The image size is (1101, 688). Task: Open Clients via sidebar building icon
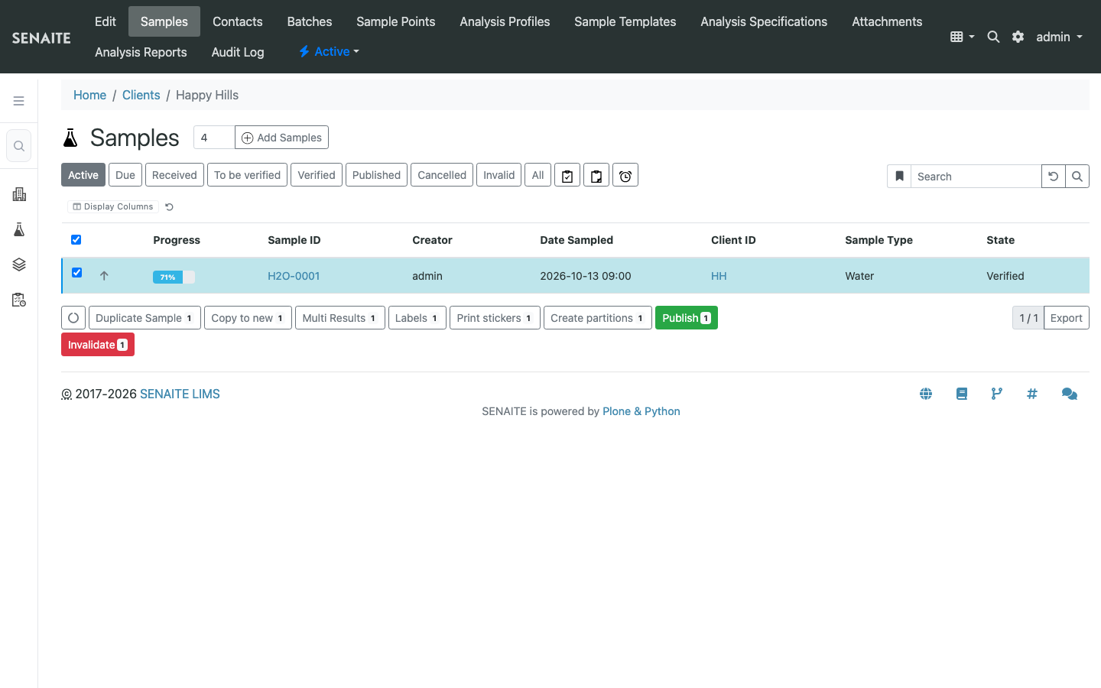[19, 194]
